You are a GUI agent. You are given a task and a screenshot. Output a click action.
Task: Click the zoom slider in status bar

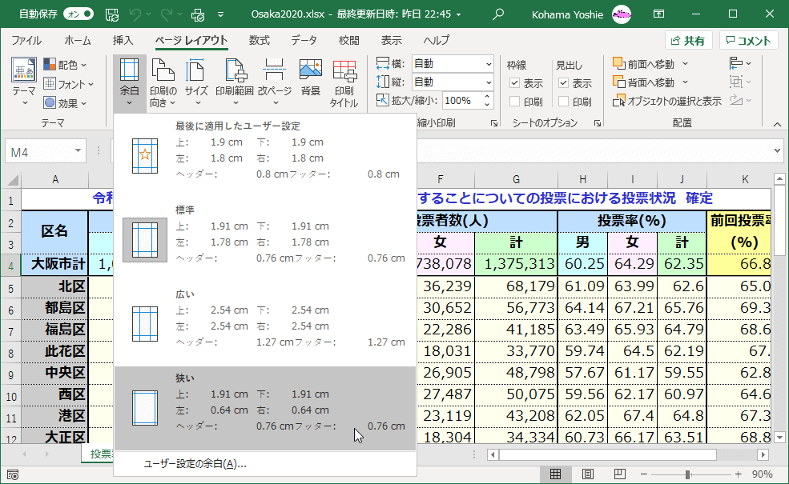pos(689,474)
